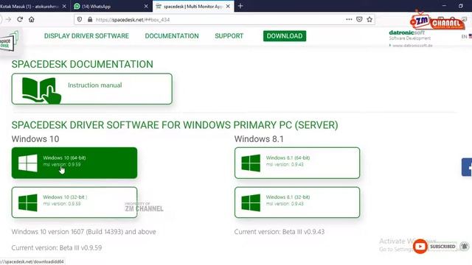Click 'Current version: Beta III v0.9.43' text
The height and width of the screenshot is (265, 472).
pyautogui.click(x=280, y=232)
